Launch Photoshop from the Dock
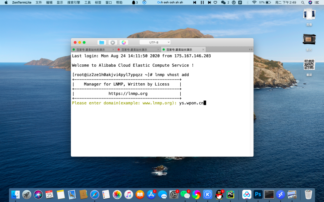324x202 pixels. [258, 194]
